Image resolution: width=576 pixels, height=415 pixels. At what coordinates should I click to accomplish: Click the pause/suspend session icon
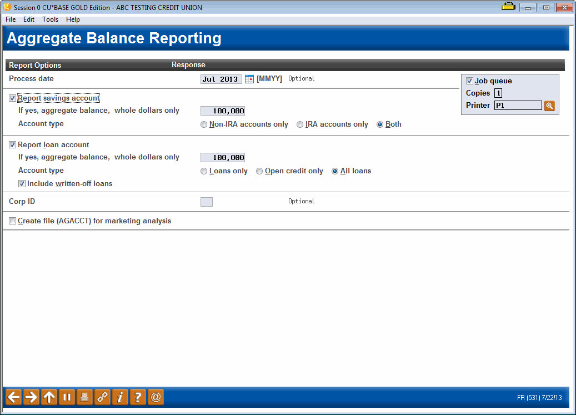click(67, 397)
